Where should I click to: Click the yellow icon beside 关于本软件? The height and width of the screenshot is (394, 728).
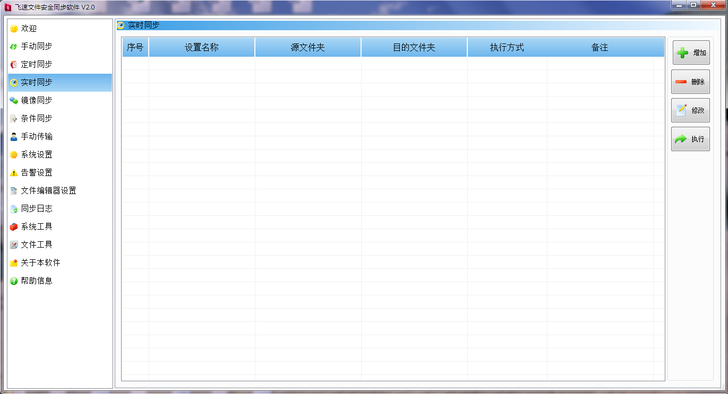pos(14,263)
